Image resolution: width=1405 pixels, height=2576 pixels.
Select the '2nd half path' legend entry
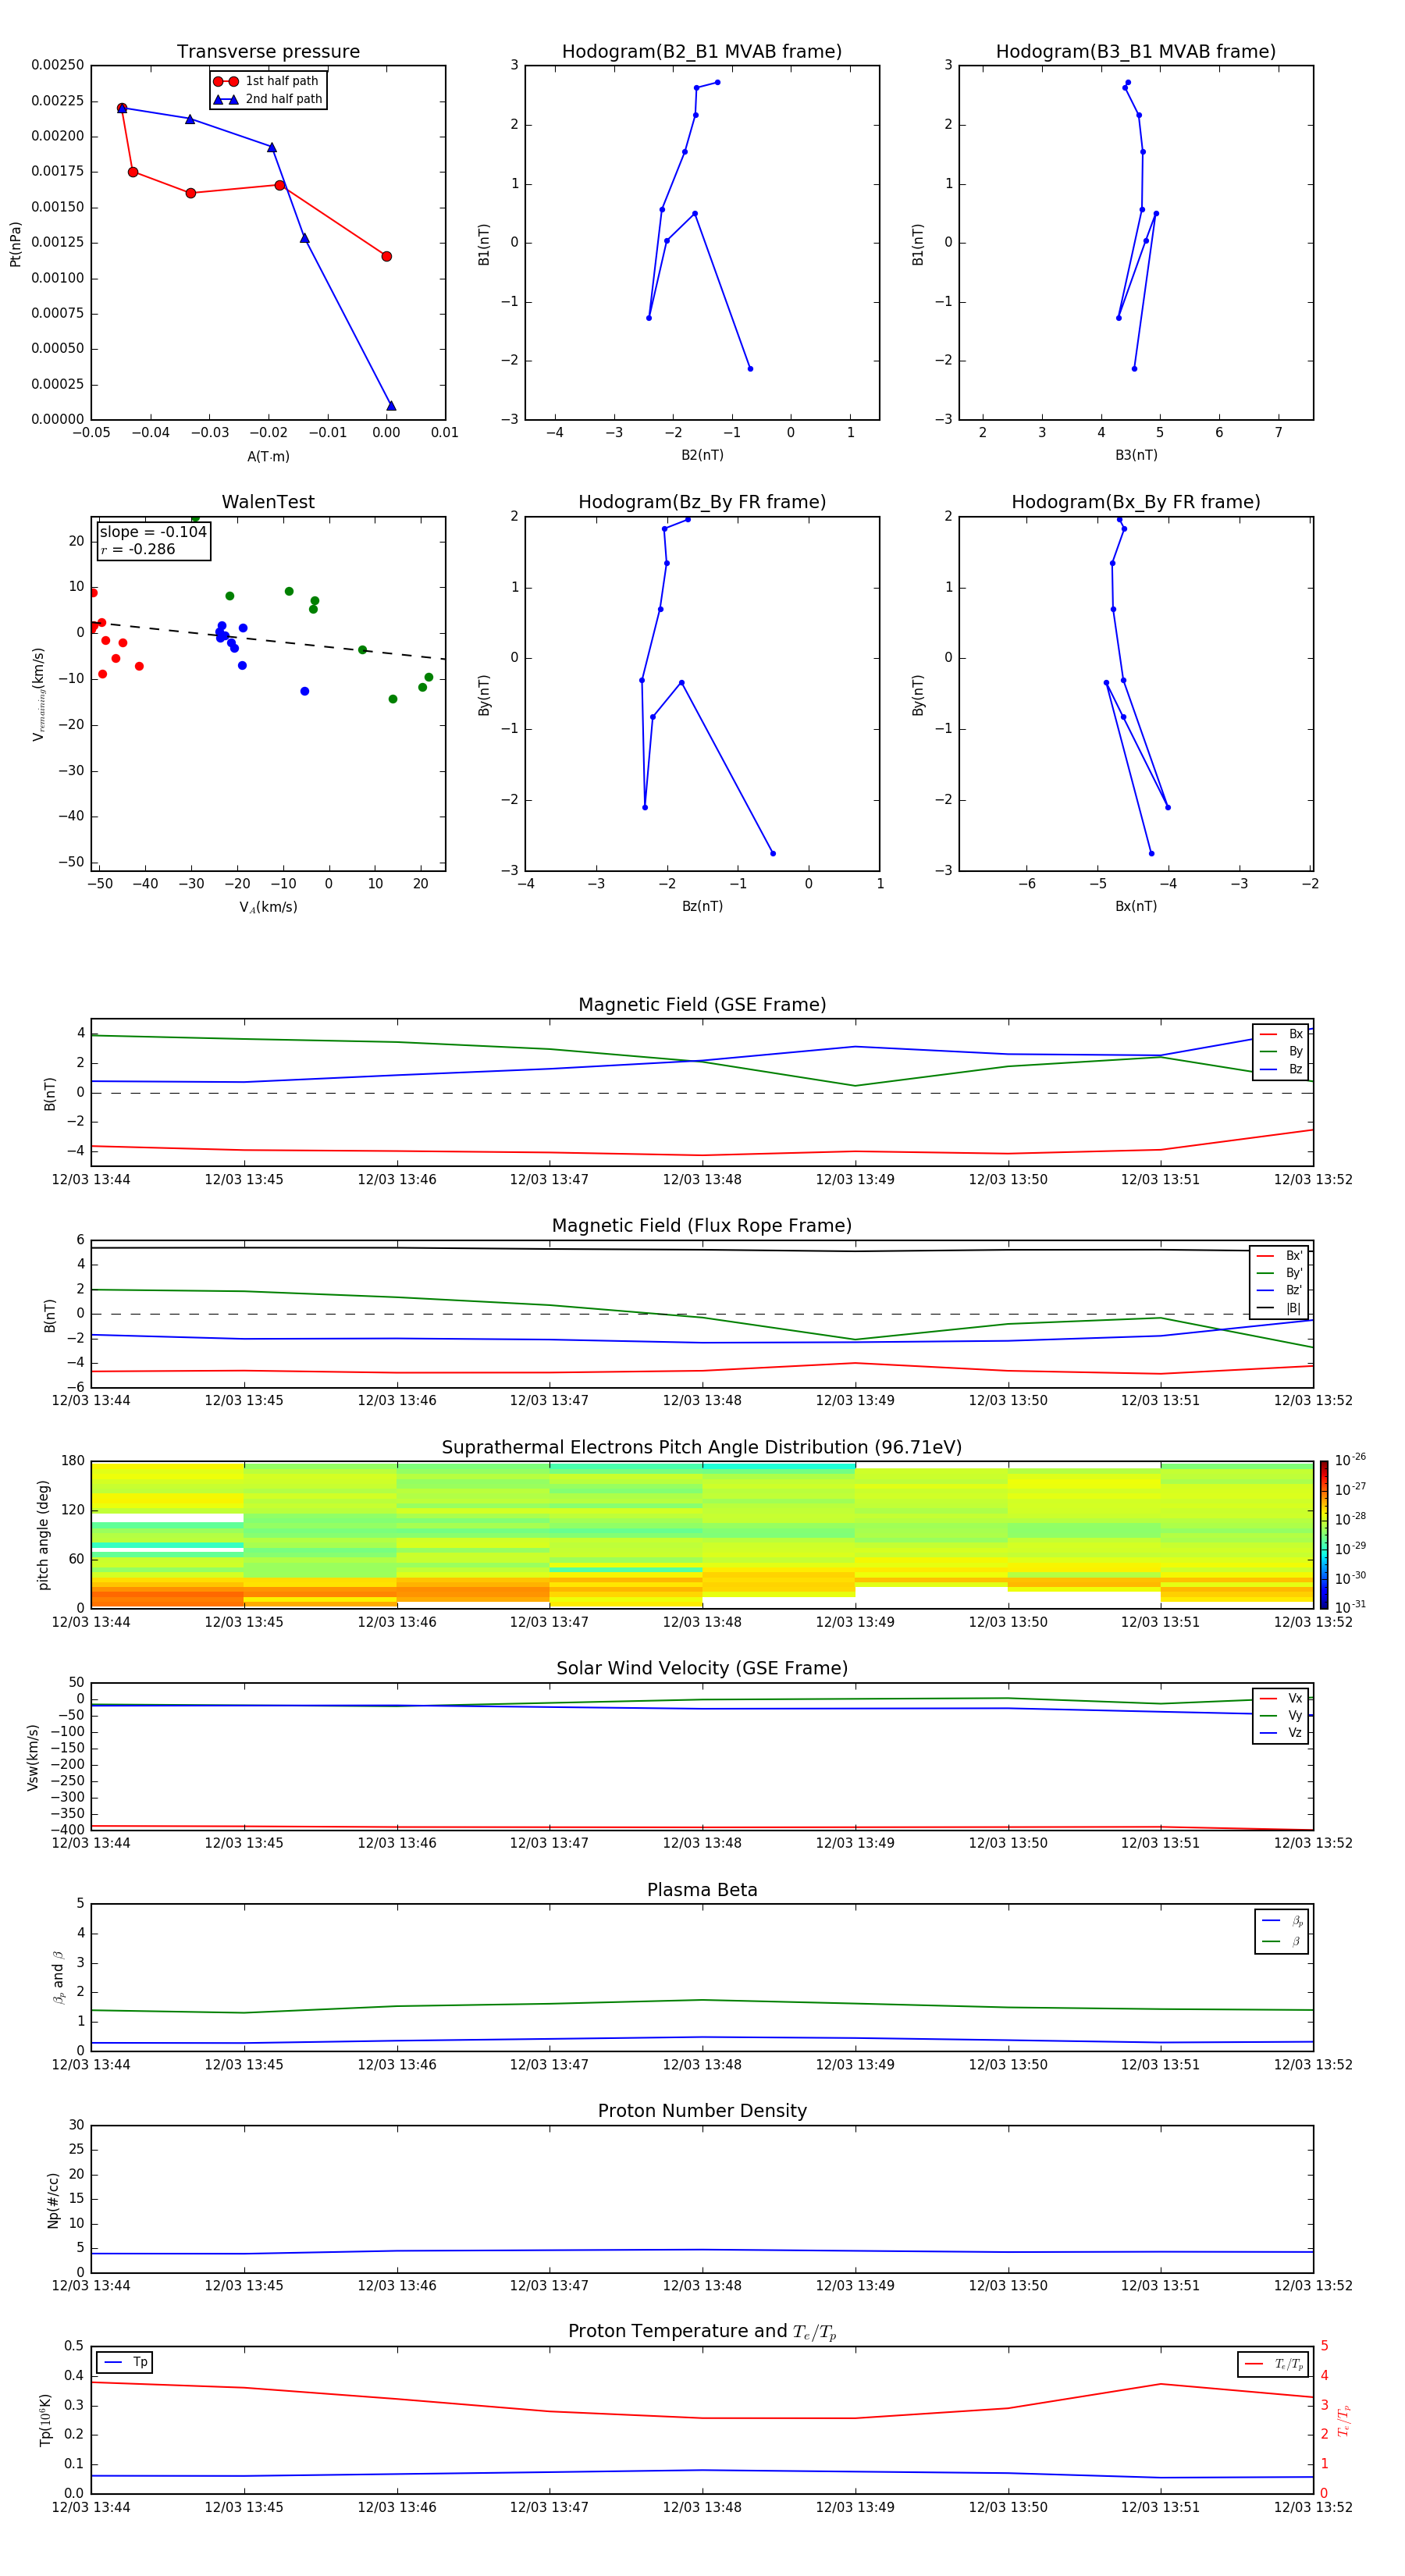(268, 99)
